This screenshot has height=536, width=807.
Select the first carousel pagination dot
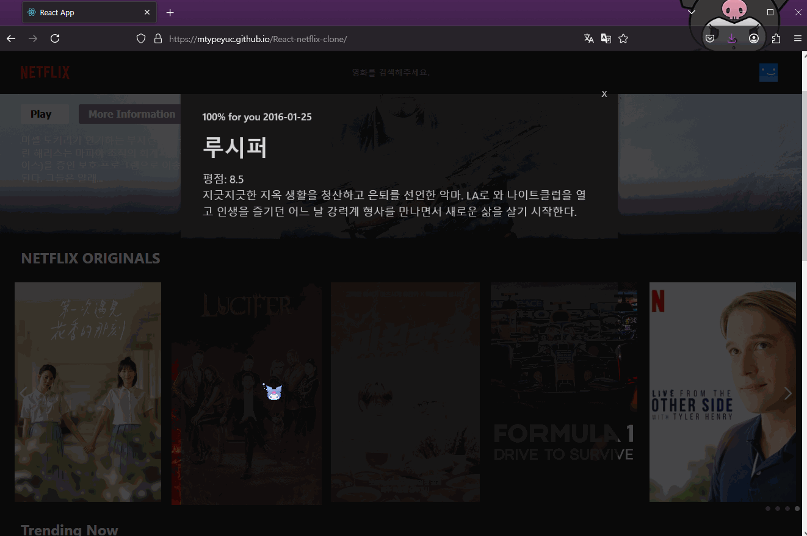(768, 509)
